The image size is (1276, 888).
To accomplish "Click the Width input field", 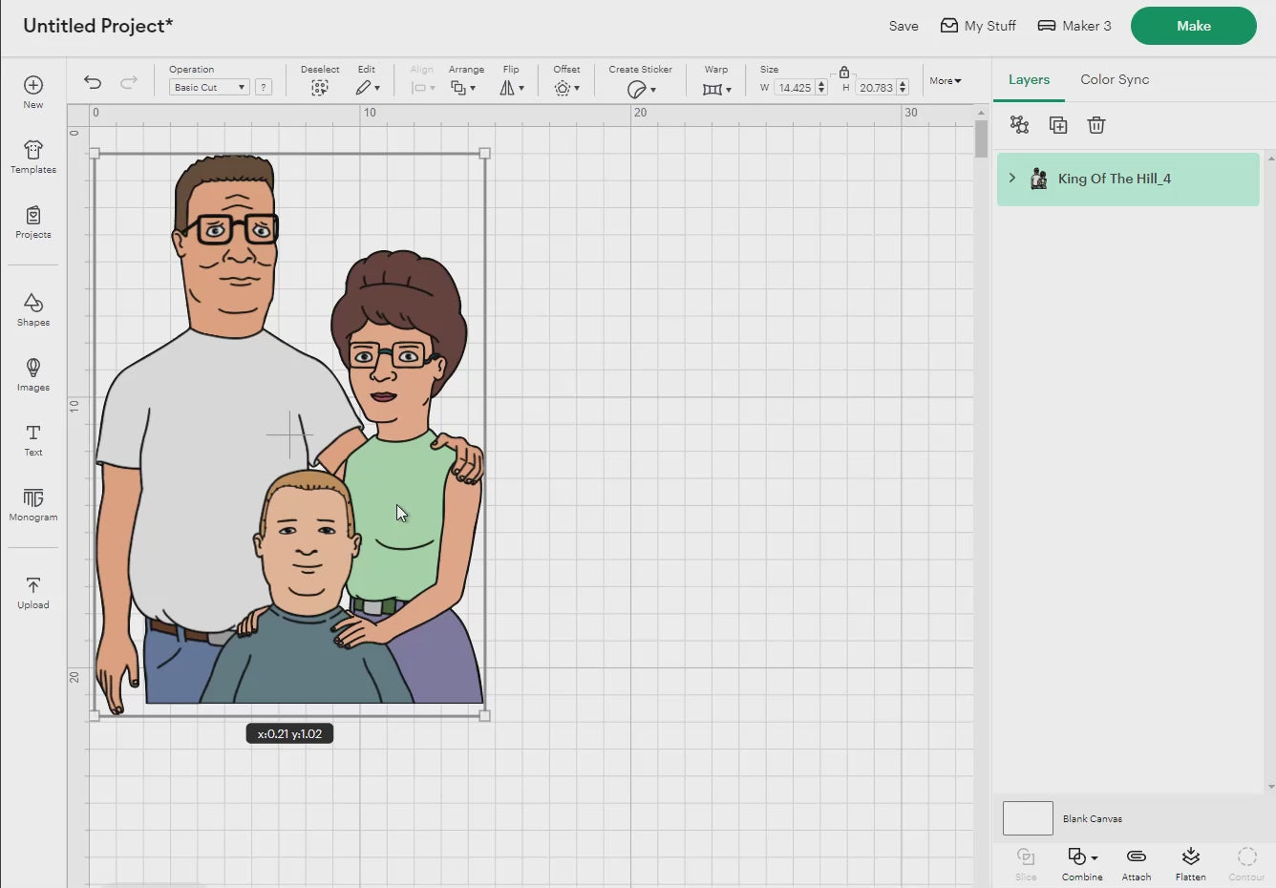I will pyautogui.click(x=795, y=88).
